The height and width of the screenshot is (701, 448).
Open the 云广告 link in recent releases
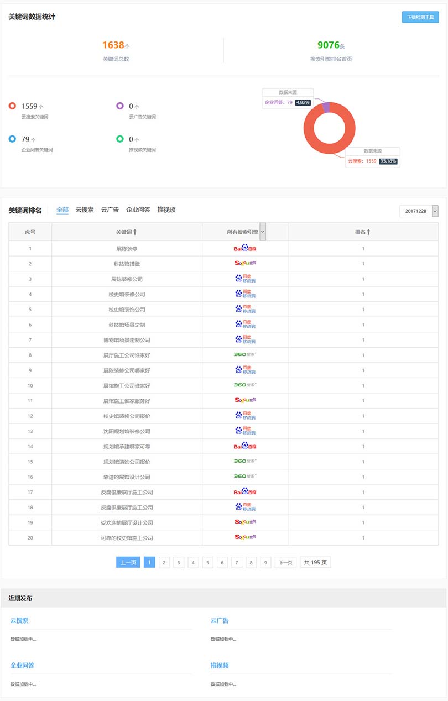pos(220,621)
